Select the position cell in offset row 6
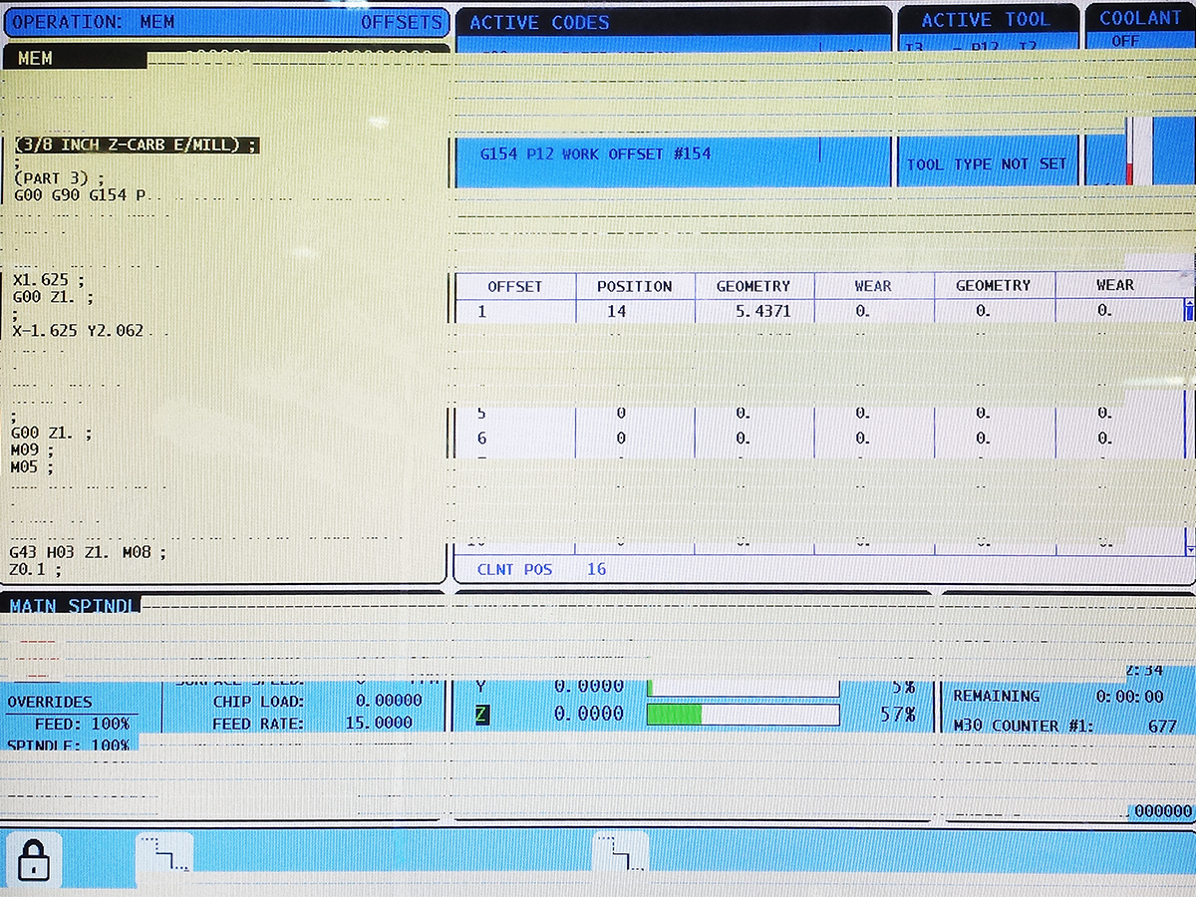Screen dimensions: 1196x897 click(x=635, y=439)
